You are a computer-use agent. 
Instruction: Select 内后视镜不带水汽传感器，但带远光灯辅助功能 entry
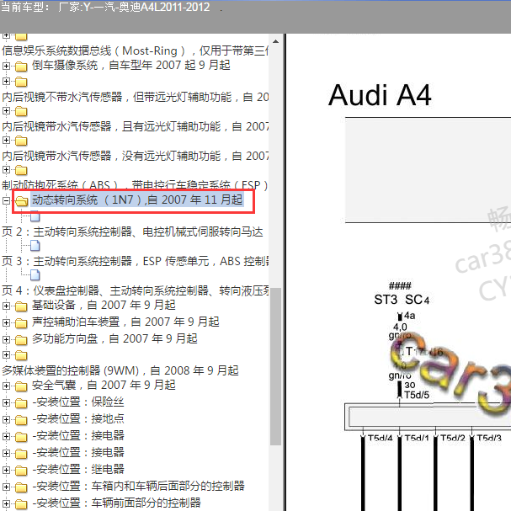136,97
